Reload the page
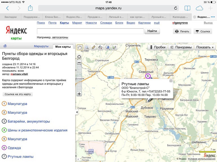Screen dimensions: 217x162 click(176, 8)
